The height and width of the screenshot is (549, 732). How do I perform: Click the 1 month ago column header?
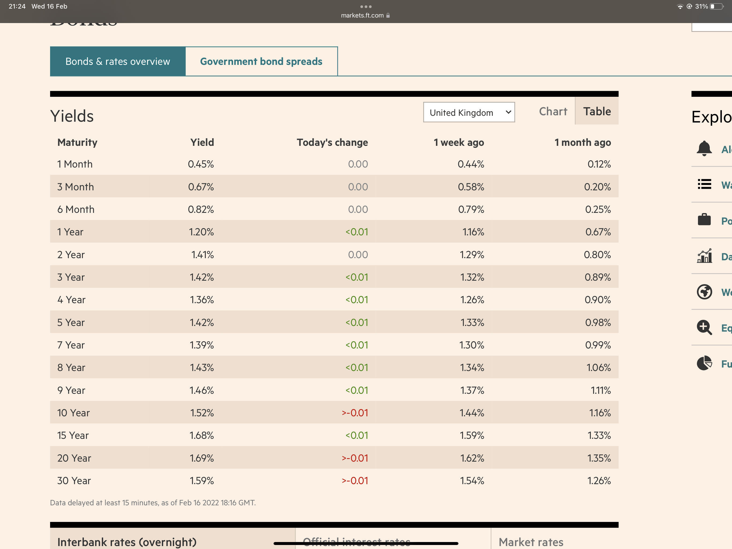tap(583, 142)
